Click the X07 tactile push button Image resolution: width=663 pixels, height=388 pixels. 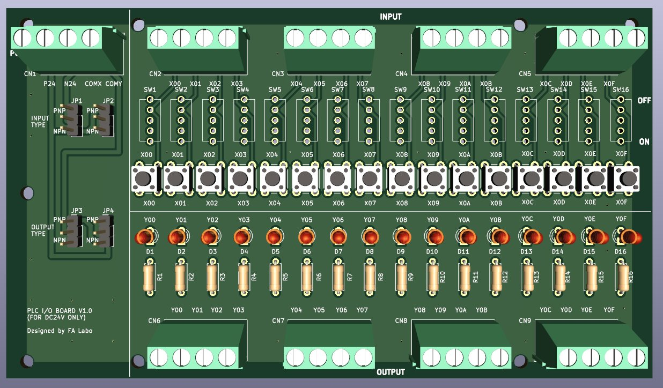tap(369, 179)
